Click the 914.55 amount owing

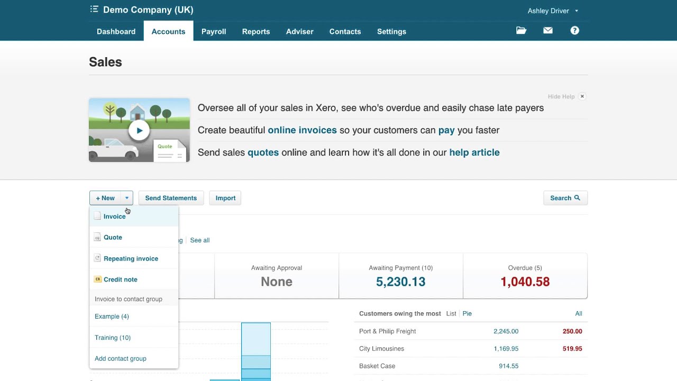(509, 366)
